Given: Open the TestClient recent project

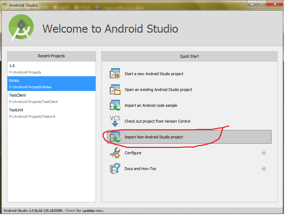Looking at the screenshot, I should tap(51, 98).
